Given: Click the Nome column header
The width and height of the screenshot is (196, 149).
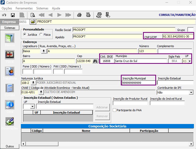Looking at the screenshot, I should (x=86, y=131).
